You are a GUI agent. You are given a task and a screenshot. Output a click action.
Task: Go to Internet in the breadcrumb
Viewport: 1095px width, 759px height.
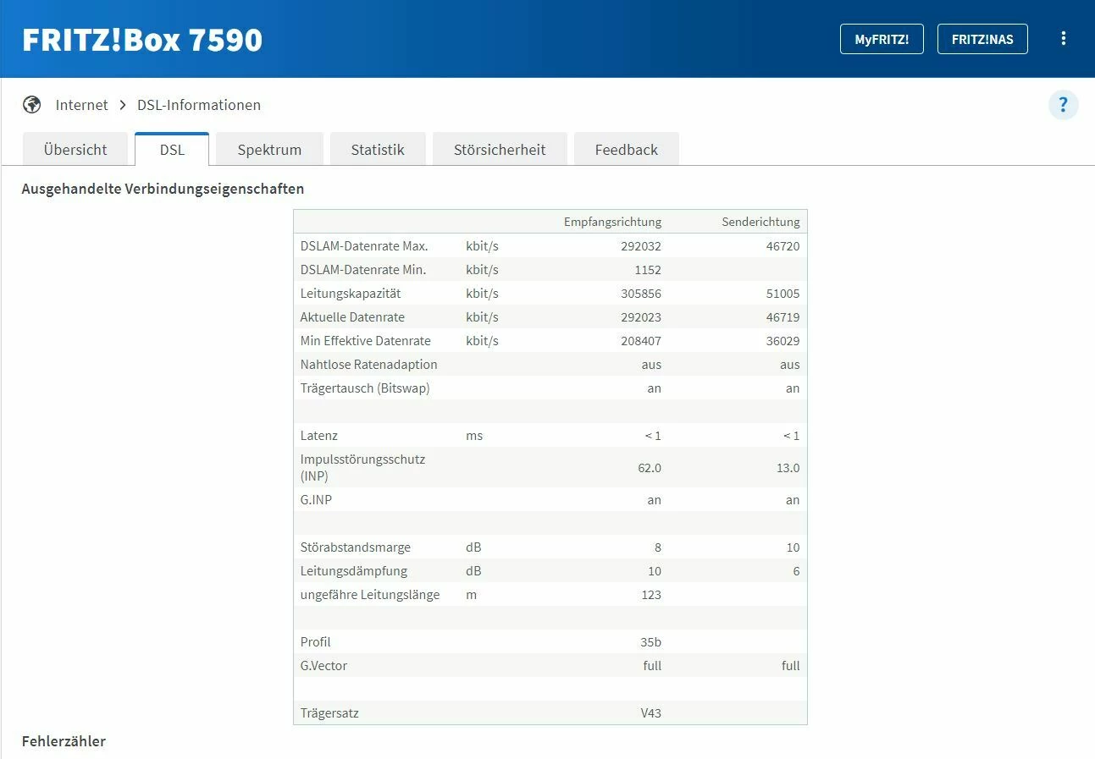82,105
